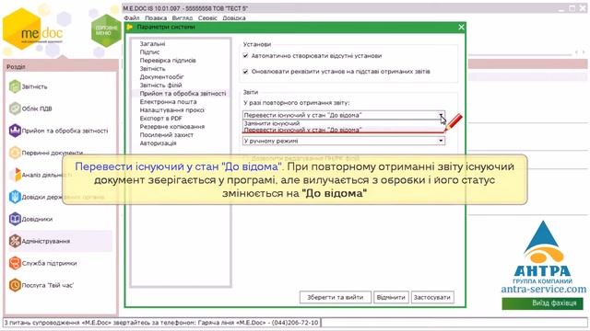
Task: Open the Послуга 'Твій час' clock icon
Action: pos(15,285)
